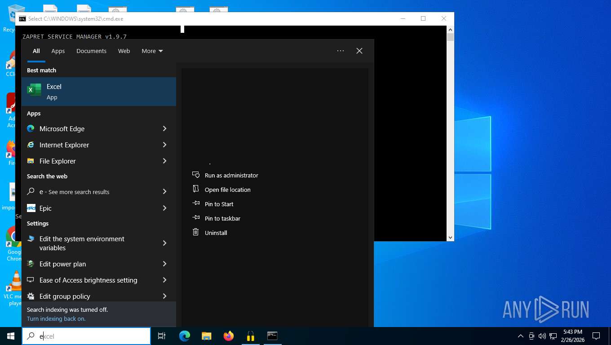Image resolution: width=611 pixels, height=345 pixels.
Task: Switch to the Web search tab
Action: (124, 51)
